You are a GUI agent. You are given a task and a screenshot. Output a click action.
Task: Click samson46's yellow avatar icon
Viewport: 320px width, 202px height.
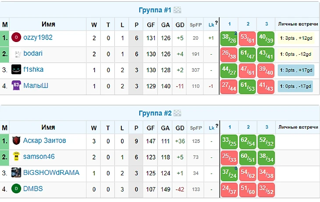16,157
